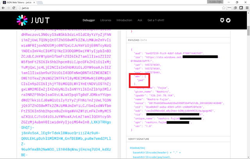Click the base64UrlEncode(header) line

[x=157, y=153]
